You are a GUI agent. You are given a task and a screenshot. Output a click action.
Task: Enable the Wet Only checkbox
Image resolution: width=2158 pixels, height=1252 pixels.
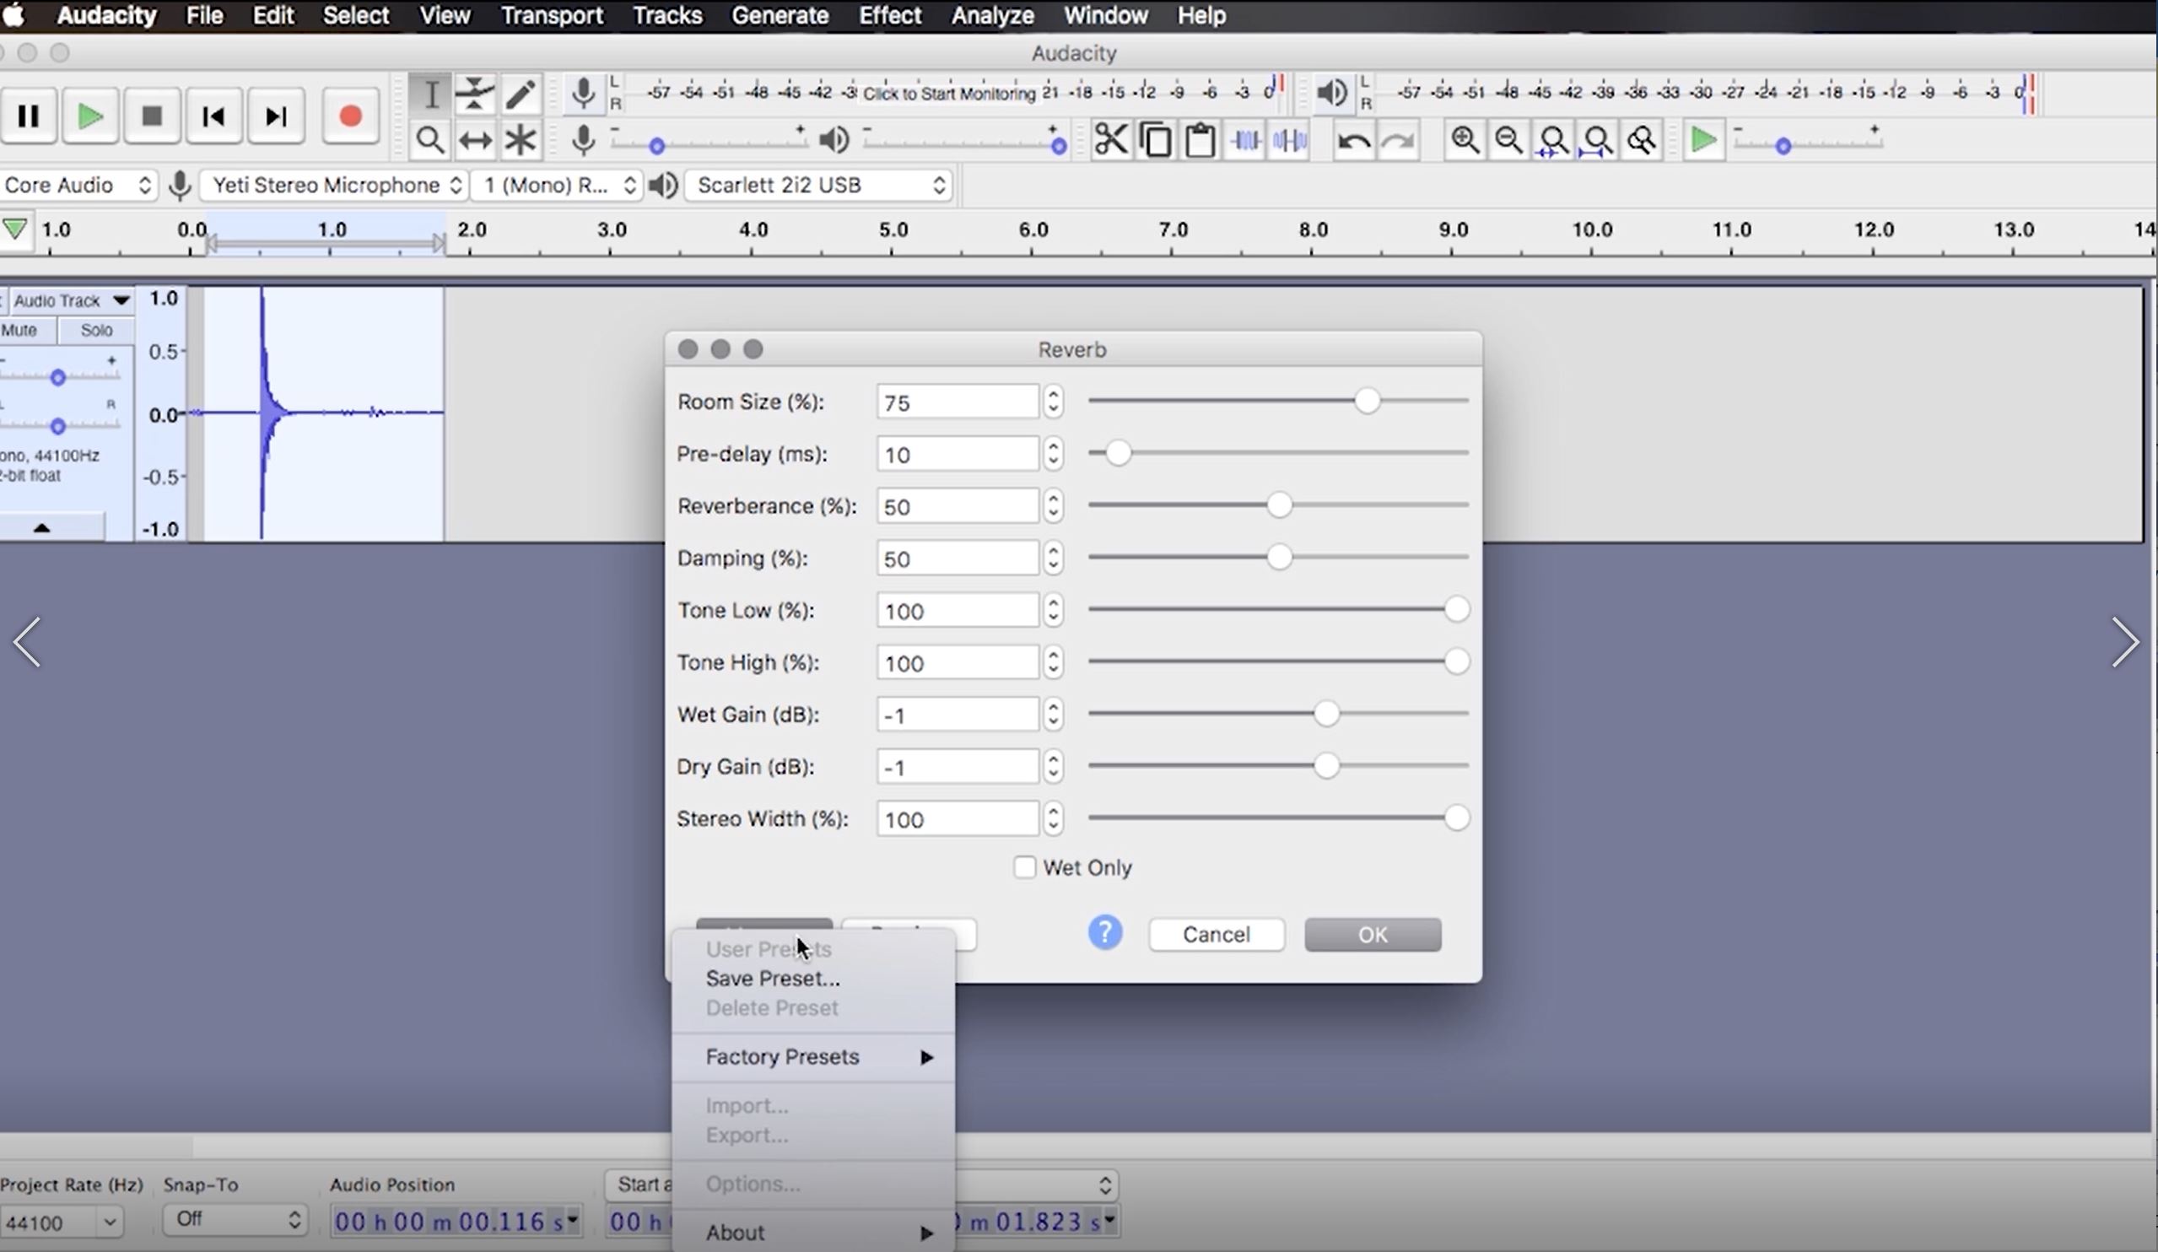click(1024, 867)
